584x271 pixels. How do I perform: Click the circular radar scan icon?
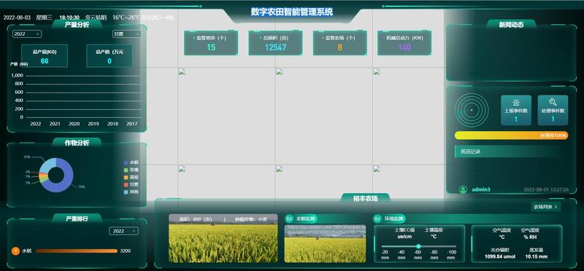(x=472, y=110)
